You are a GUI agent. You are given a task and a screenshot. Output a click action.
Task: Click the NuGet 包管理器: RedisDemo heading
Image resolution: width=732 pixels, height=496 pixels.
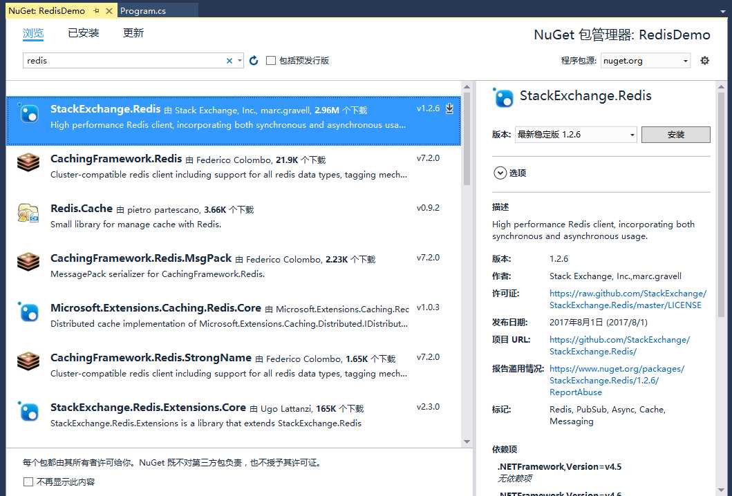click(622, 35)
